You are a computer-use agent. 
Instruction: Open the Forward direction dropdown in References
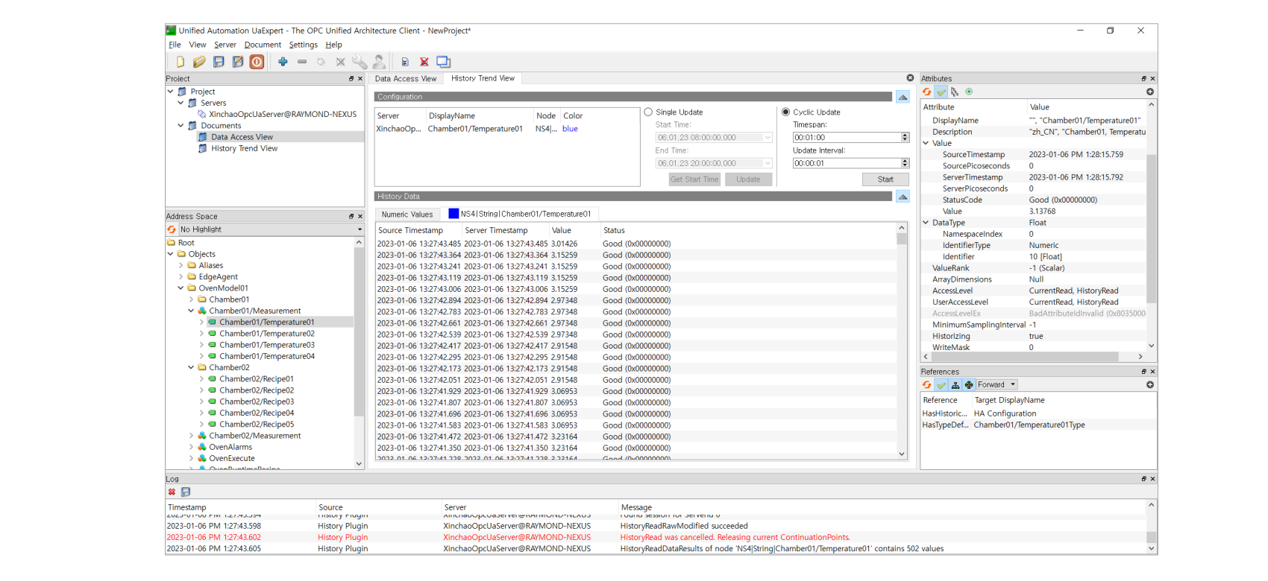point(997,385)
